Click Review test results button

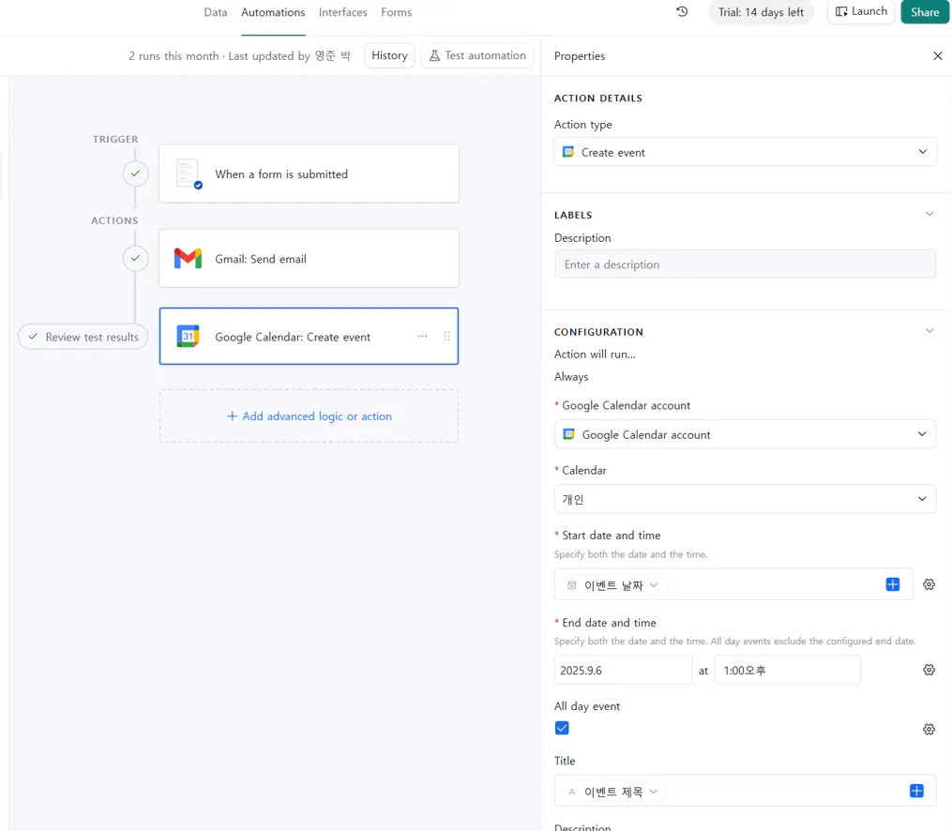click(x=83, y=337)
